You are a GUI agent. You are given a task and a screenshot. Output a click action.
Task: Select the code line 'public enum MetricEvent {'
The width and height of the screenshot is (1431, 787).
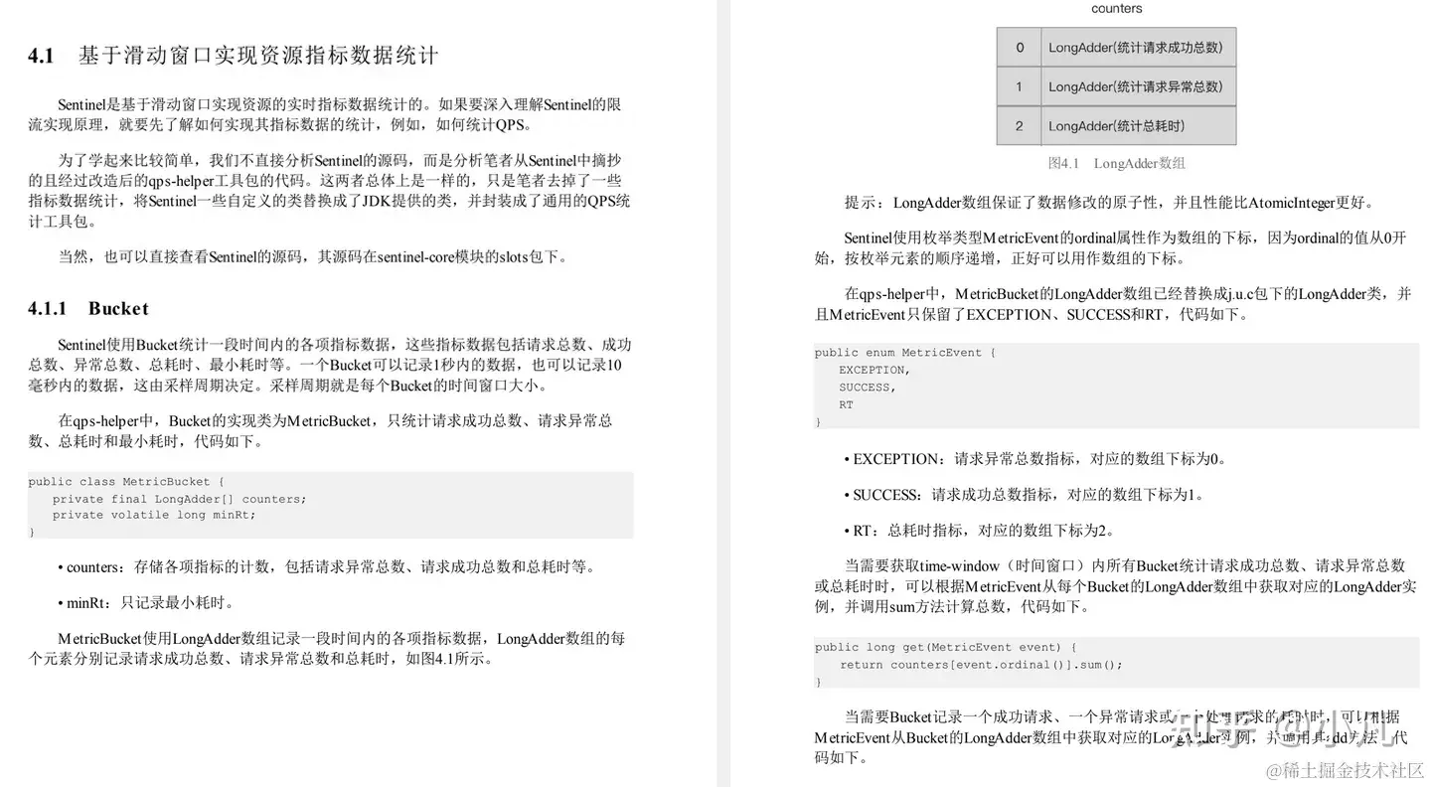click(x=905, y=353)
